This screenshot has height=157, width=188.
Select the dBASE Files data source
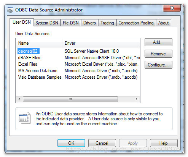point(29,58)
